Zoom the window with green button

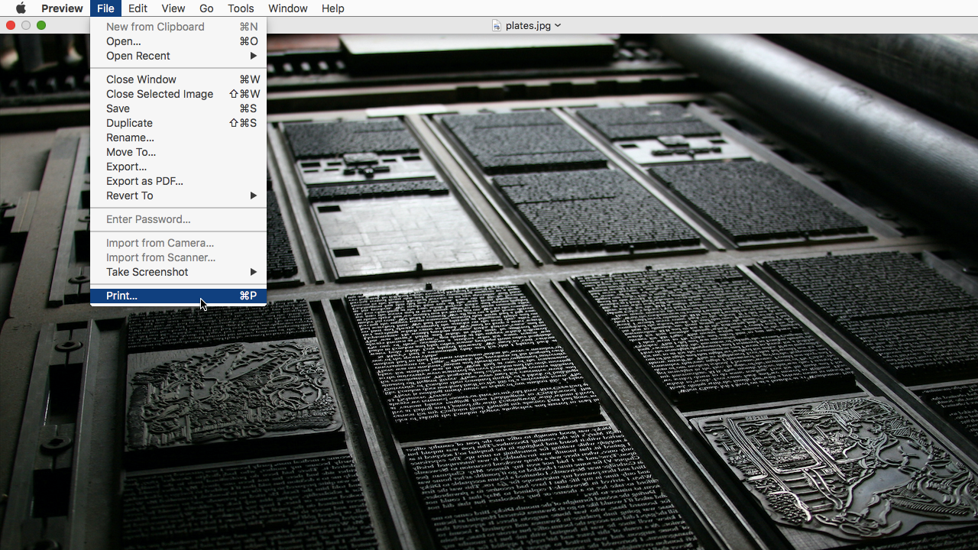(x=41, y=25)
